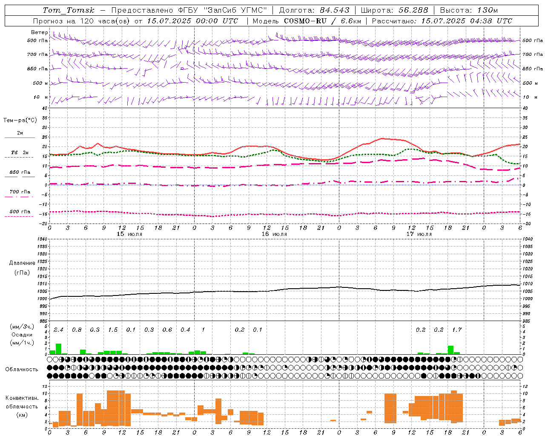Click the Ветер wind panel label
Image resolution: width=545 pixels, height=436 pixels.
(39, 32)
